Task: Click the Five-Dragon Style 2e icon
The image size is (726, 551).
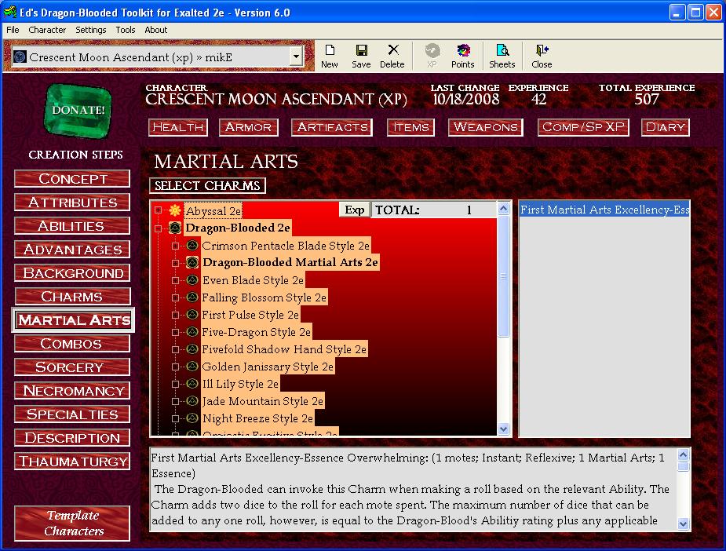Action: pyautogui.click(x=192, y=332)
